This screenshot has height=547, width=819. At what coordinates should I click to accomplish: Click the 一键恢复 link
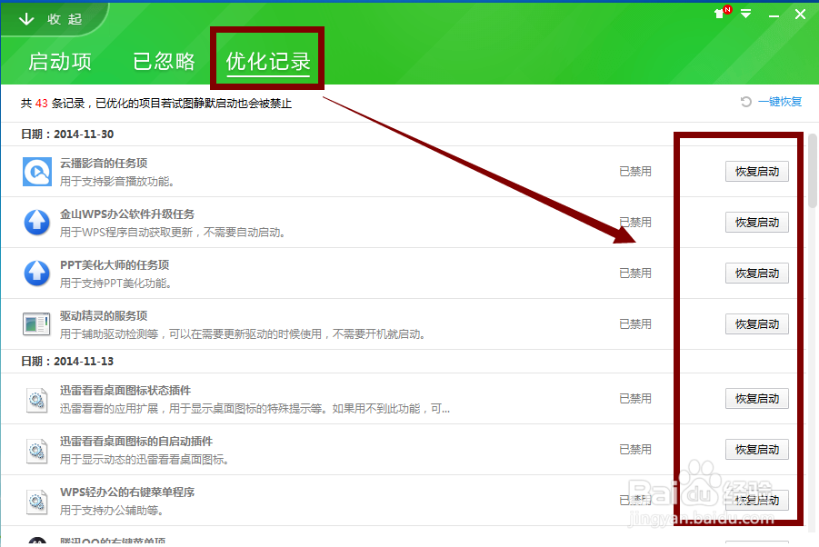780,102
